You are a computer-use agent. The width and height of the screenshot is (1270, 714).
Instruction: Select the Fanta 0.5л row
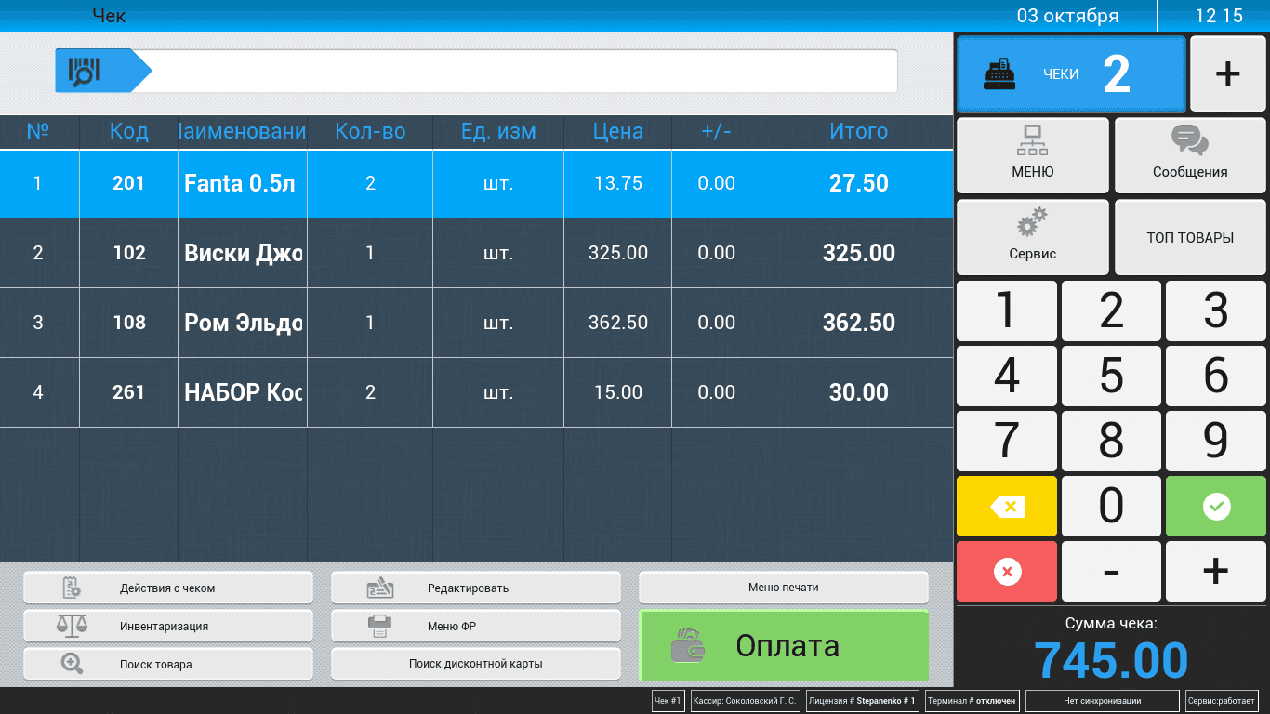(x=477, y=183)
